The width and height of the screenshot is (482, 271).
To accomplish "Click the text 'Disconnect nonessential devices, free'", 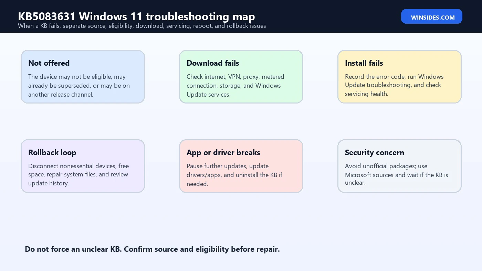I will point(78,166).
